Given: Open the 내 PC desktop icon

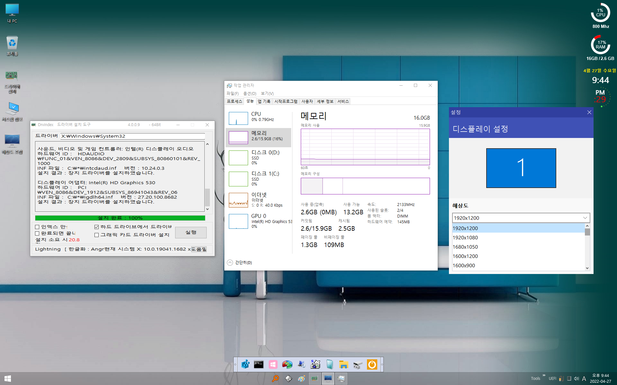Looking at the screenshot, I should 12,13.
